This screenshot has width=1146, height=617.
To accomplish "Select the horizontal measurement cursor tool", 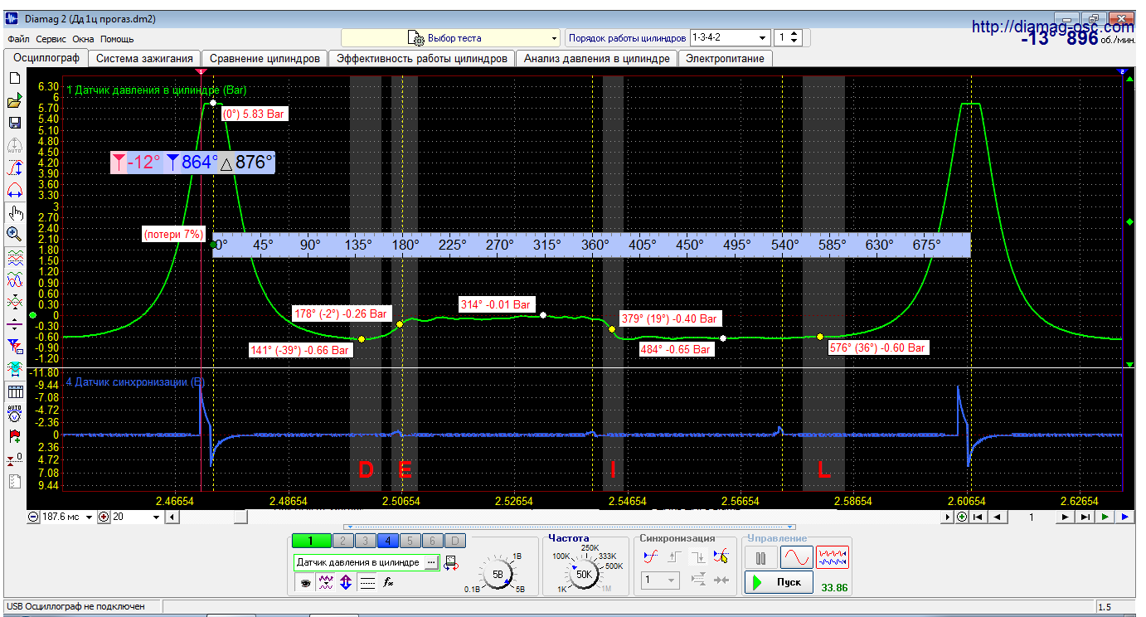I will pos(14,191).
